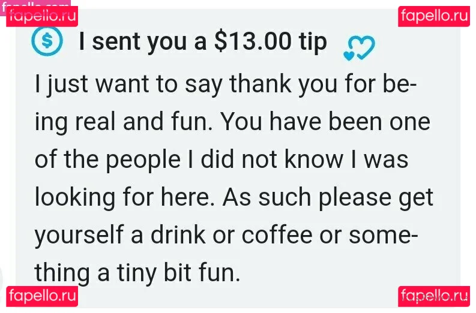Image resolution: width=476 pixels, height=313 pixels.
Task: Click the partially hidden fapello.com watermark text
Action: [x=36, y=4]
